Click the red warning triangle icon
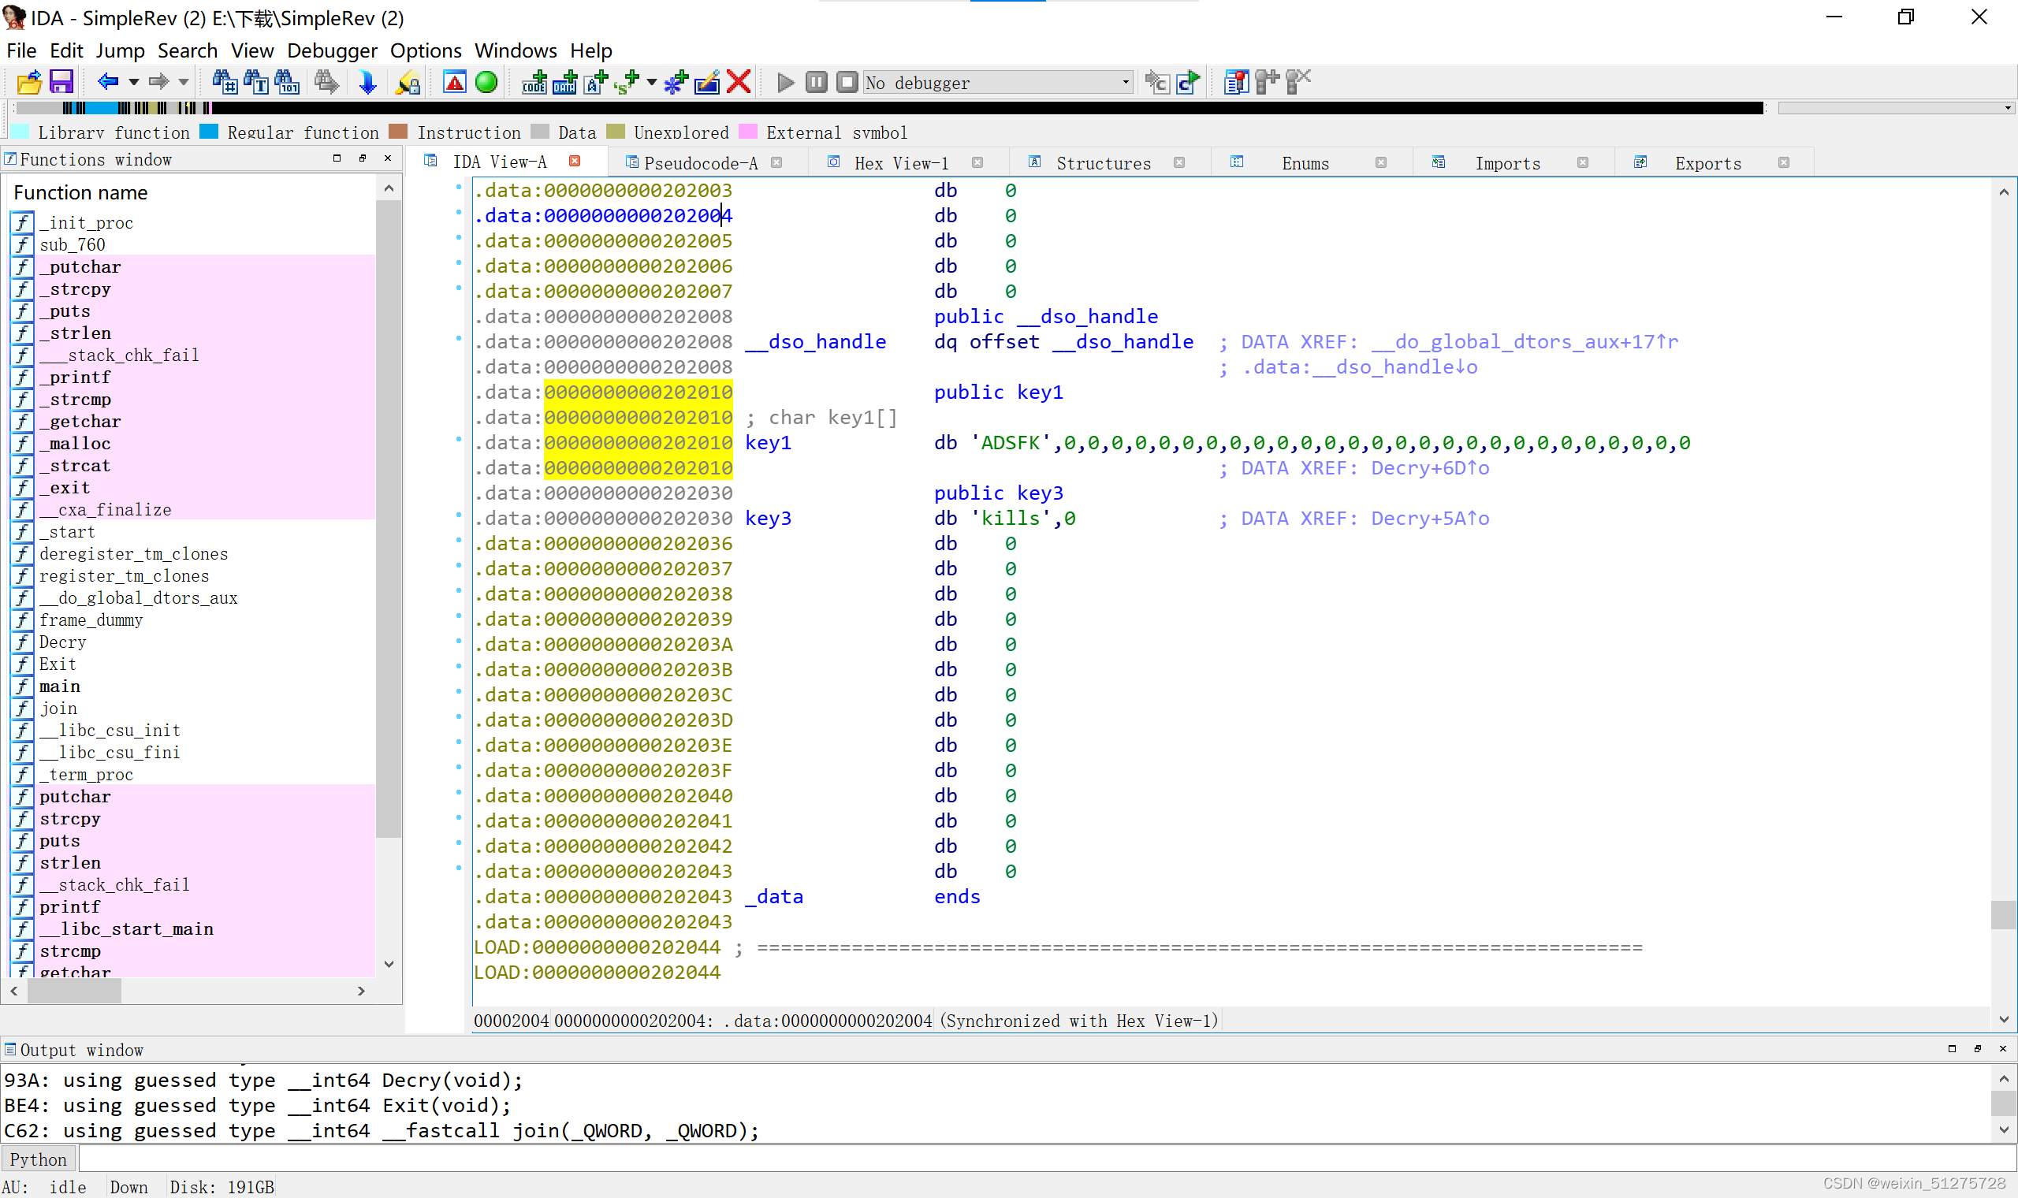 (x=455, y=82)
